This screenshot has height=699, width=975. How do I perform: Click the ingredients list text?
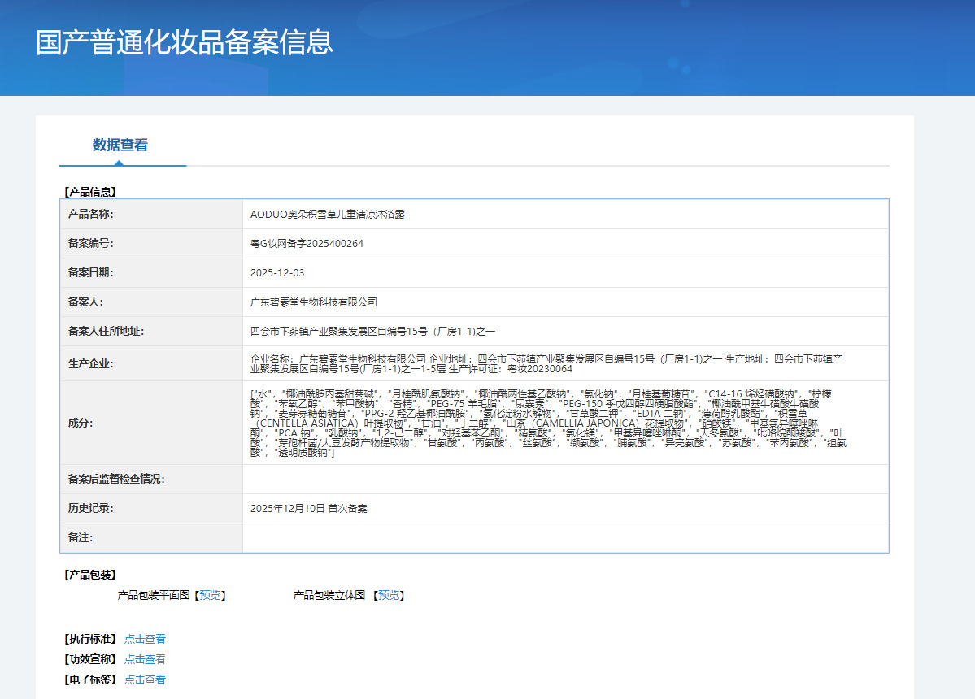[548, 423]
